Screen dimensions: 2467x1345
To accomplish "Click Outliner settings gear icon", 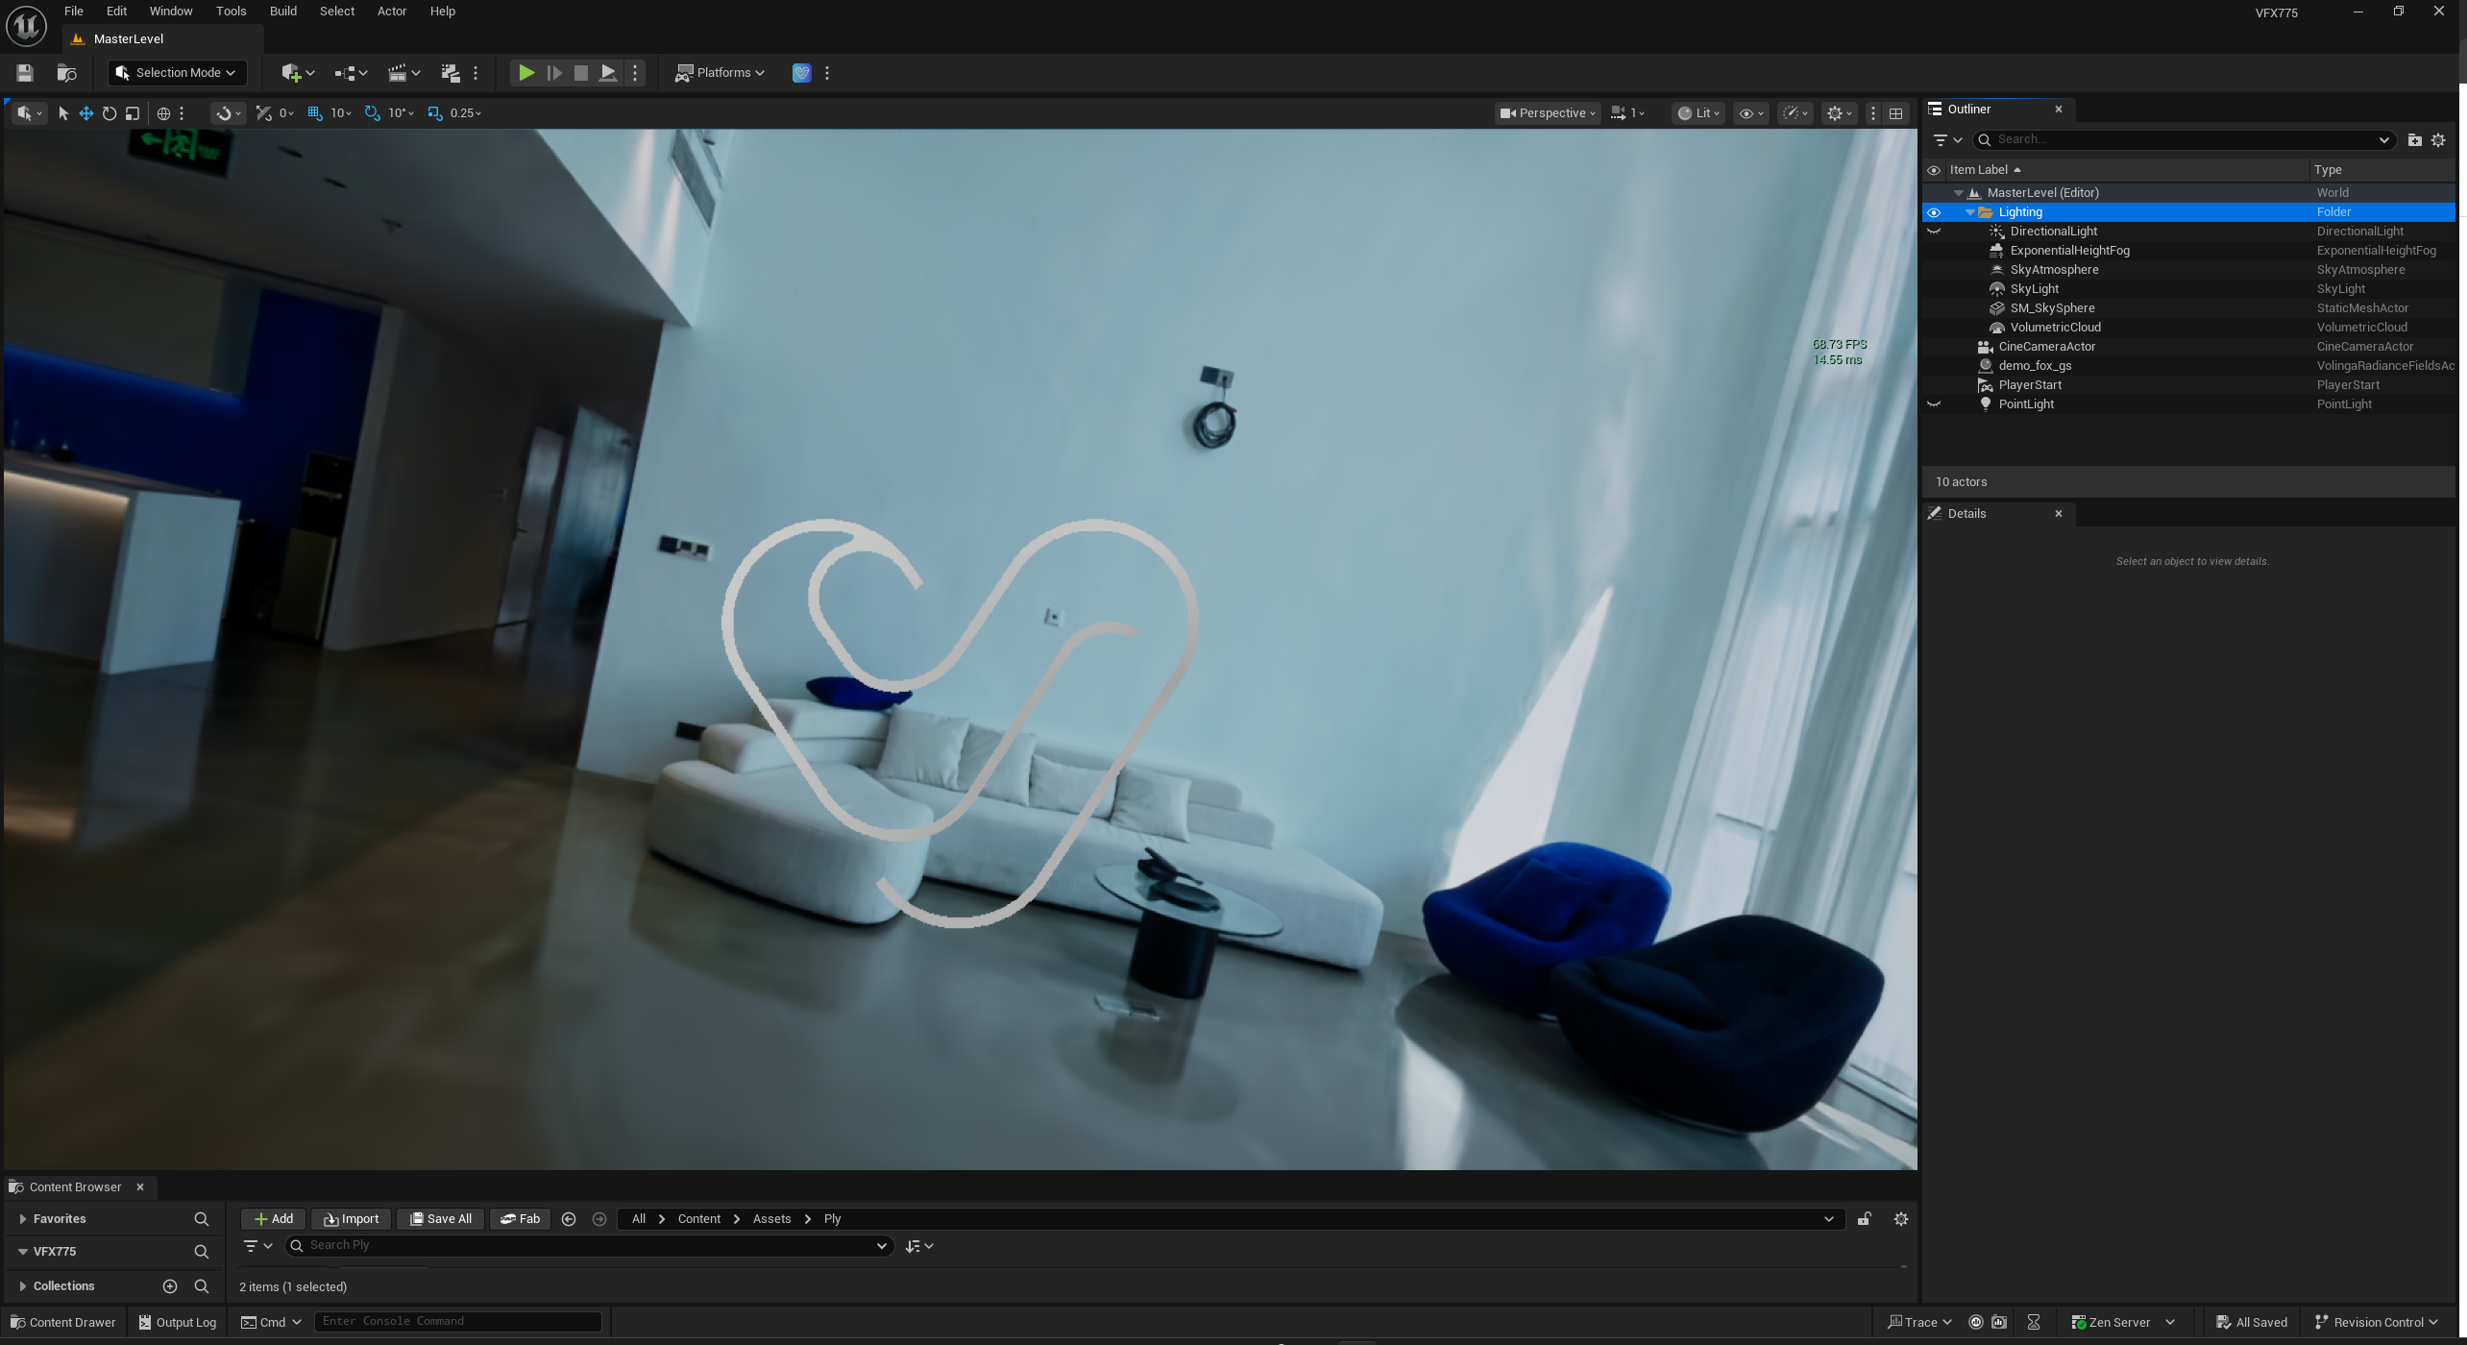I will point(2438,140).
